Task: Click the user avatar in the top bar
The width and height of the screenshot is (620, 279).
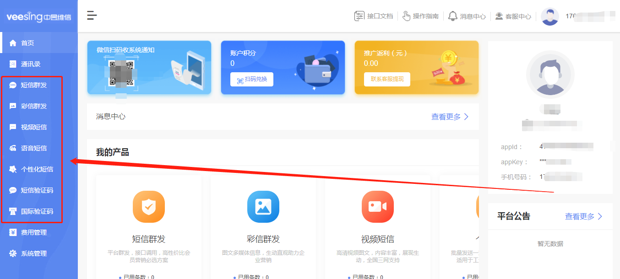Action: (x=549, y=16)
